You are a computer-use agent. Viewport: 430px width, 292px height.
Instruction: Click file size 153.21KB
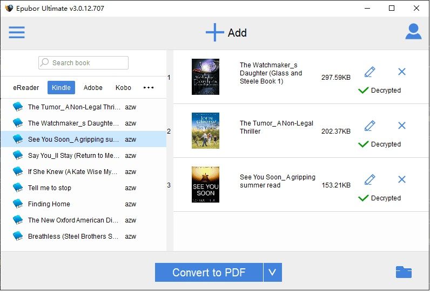click(336, 185)
